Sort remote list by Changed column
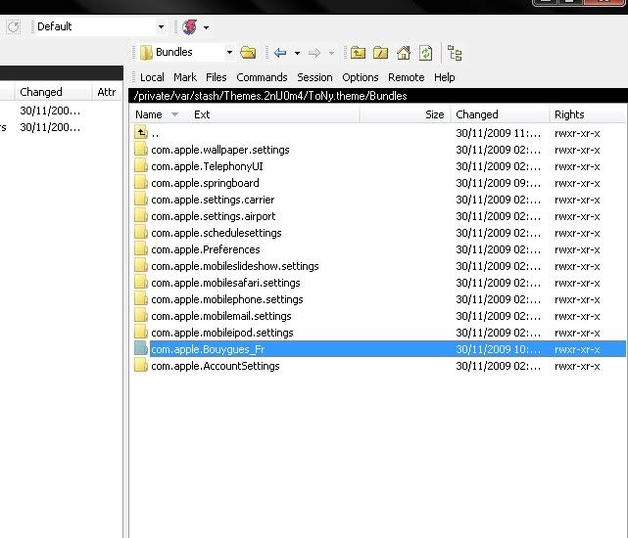Image resolution: width=628 pixels, height=538 pixels. (x=500, y=114)
